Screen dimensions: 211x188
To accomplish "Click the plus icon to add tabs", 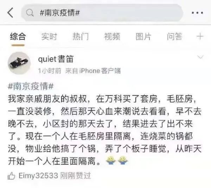I will point(200,37).
